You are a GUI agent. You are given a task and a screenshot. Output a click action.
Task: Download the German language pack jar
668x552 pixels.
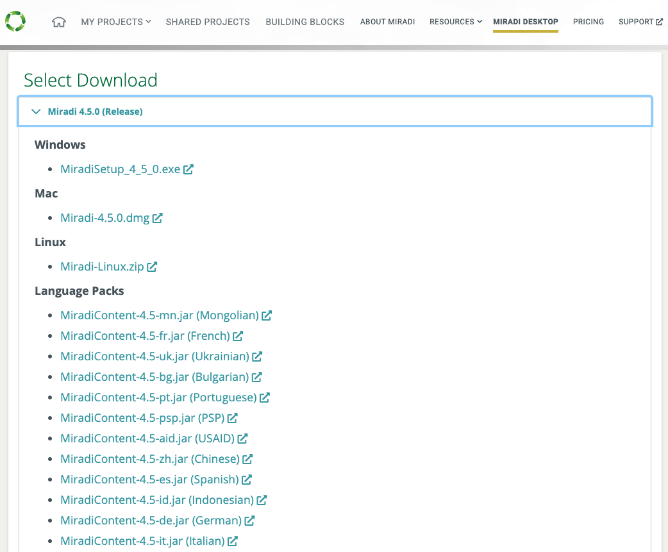pos(151,521)
